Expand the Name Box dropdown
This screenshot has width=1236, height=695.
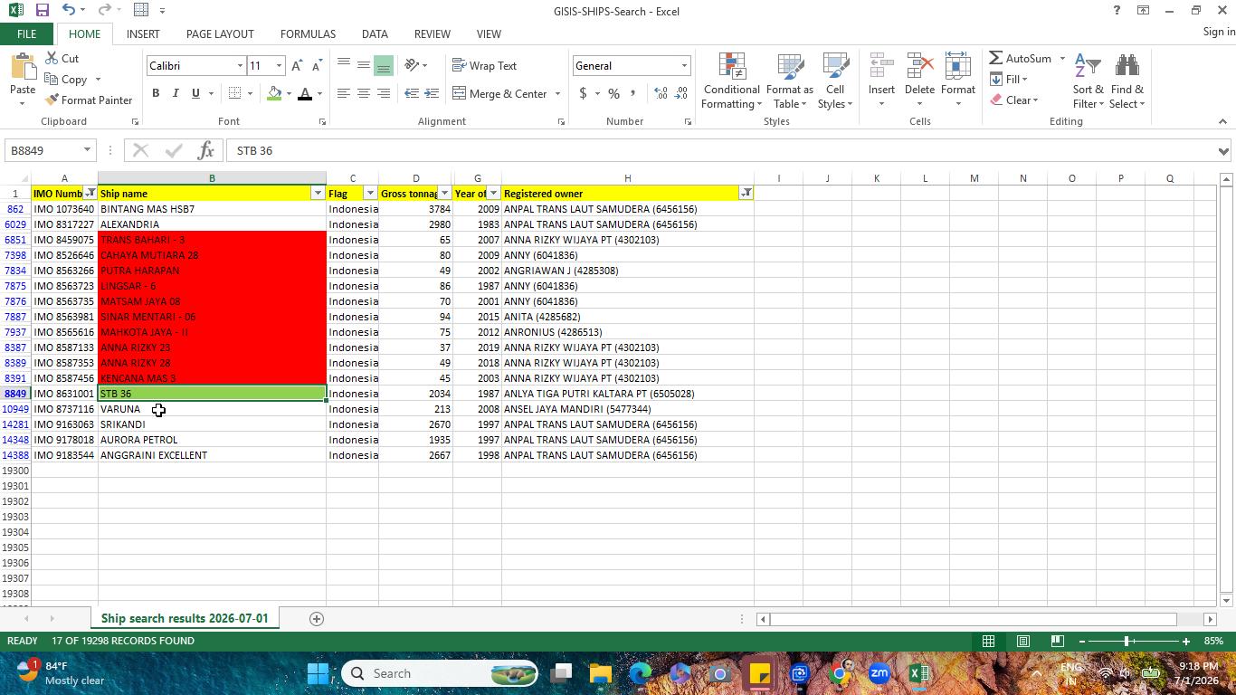87,150
